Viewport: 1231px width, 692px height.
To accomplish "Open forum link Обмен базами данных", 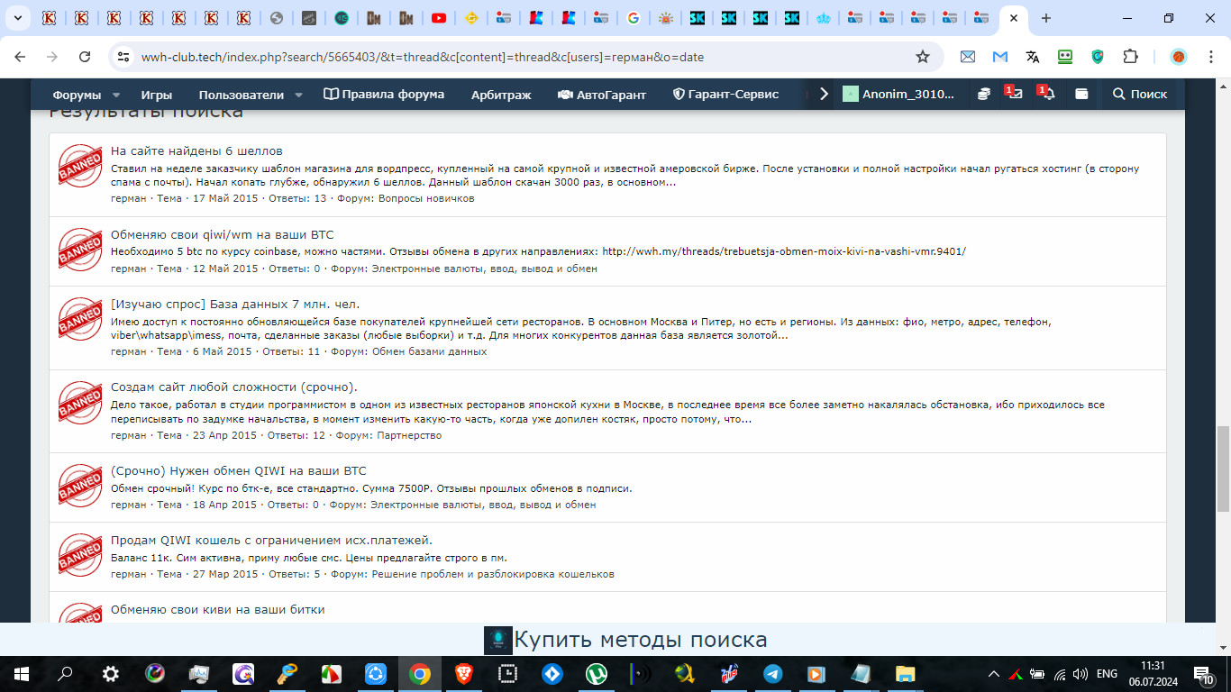I will pos(430,351).
